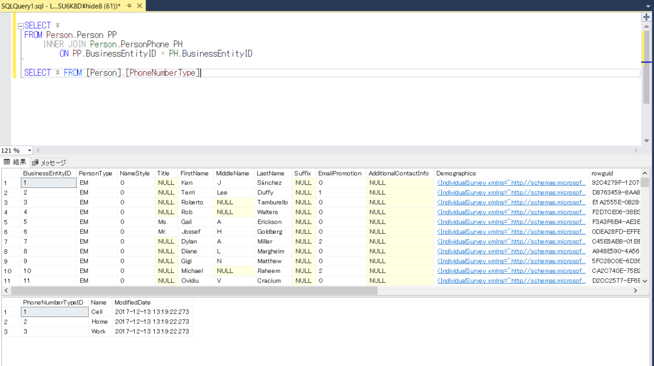
Task: Select the 'Home' phone type name
Action: click(100, 322)
